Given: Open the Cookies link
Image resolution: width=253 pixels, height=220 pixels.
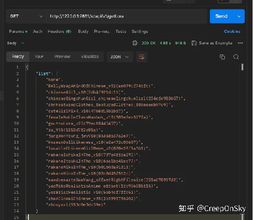Looking at the screenshot, I should click(232, 31).
